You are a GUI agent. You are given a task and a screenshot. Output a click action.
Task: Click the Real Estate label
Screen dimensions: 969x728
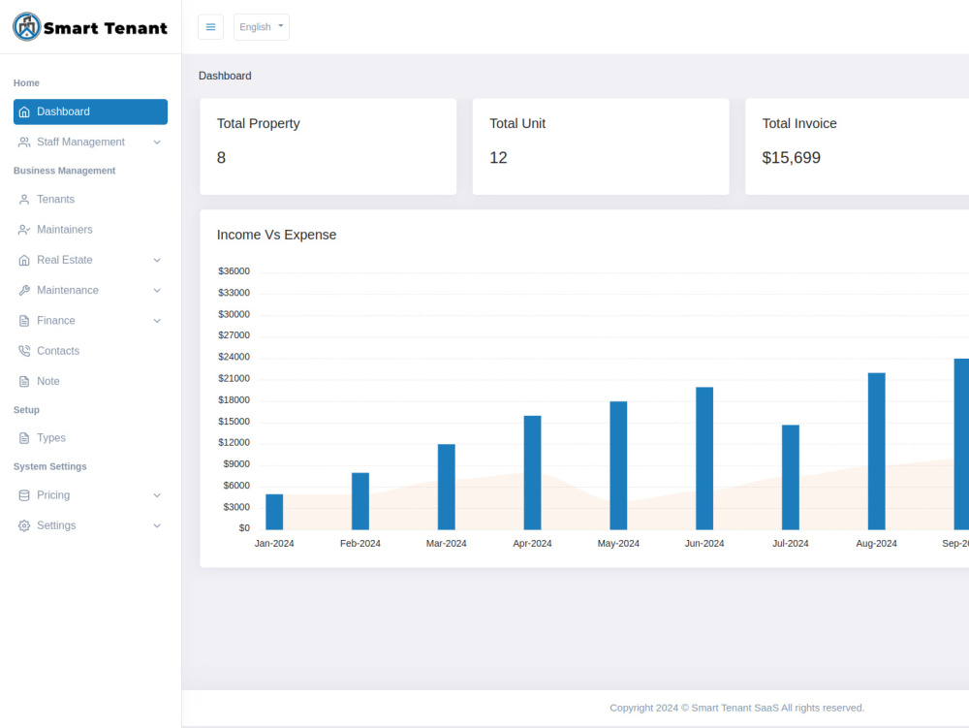pyautogui.click(x=65, y=260)
